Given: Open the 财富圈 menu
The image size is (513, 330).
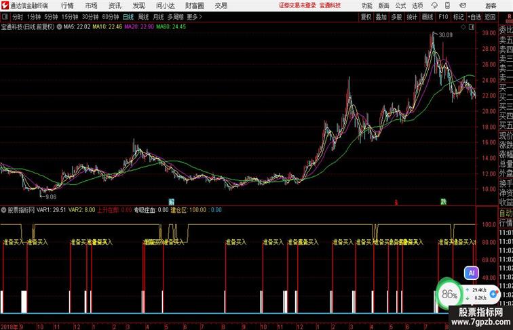Looking at the screenshot, I should pos(194,5).
